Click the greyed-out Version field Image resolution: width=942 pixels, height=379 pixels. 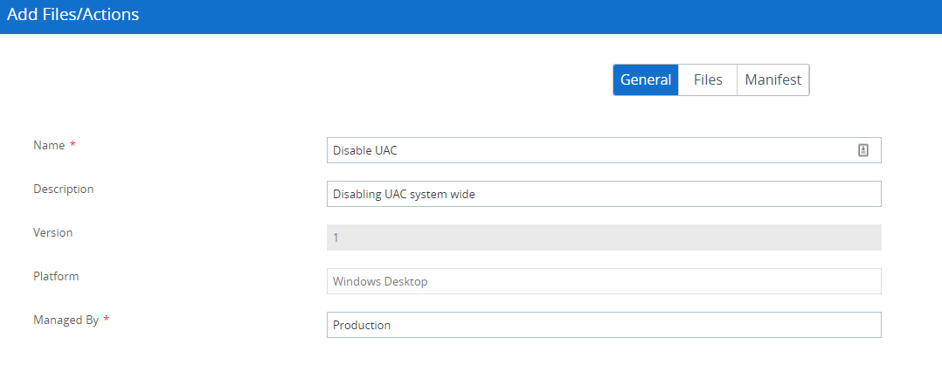(603, 238)
